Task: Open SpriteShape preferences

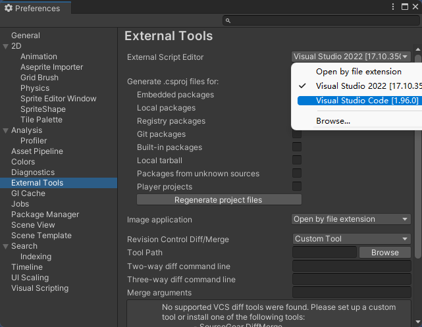Action: 43,109
